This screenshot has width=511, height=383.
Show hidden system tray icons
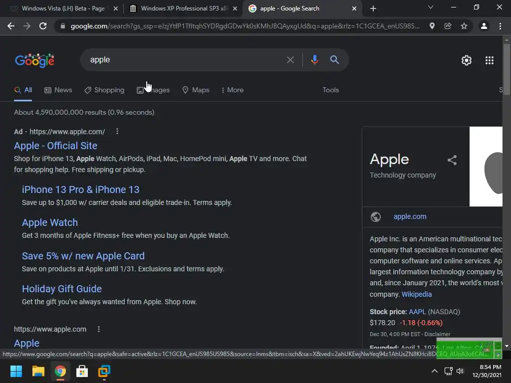(x=435, y=371)
